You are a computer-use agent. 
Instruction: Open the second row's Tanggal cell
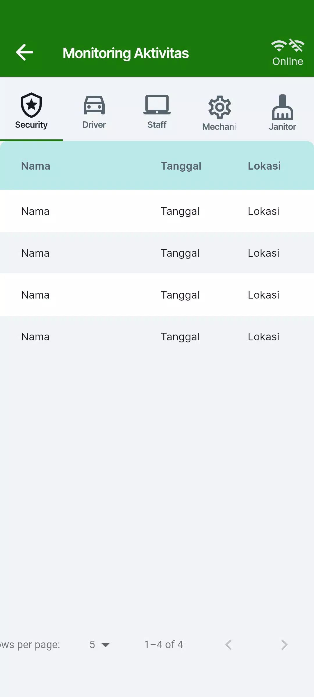click(x=180, y=253)
